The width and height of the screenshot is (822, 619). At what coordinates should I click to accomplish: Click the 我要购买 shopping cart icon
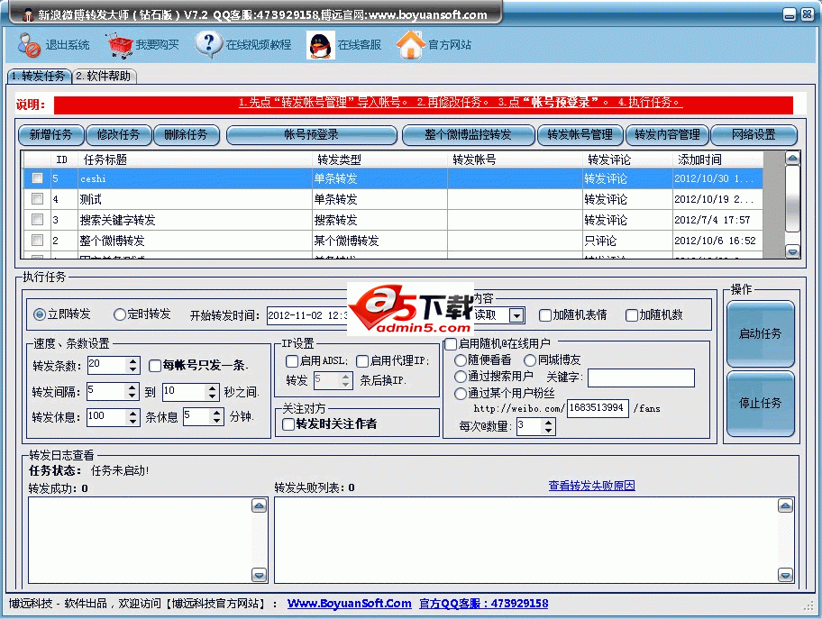click(119, 44)
